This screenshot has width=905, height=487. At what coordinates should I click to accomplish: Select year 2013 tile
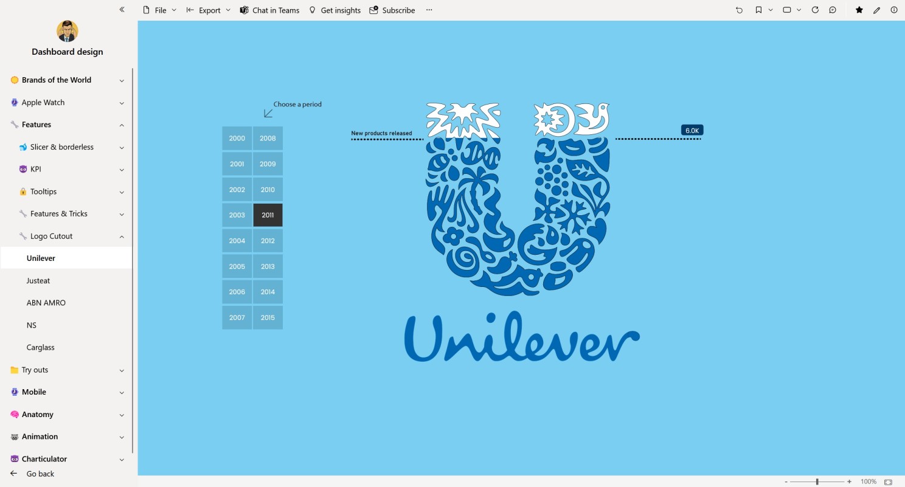[268, 266]
